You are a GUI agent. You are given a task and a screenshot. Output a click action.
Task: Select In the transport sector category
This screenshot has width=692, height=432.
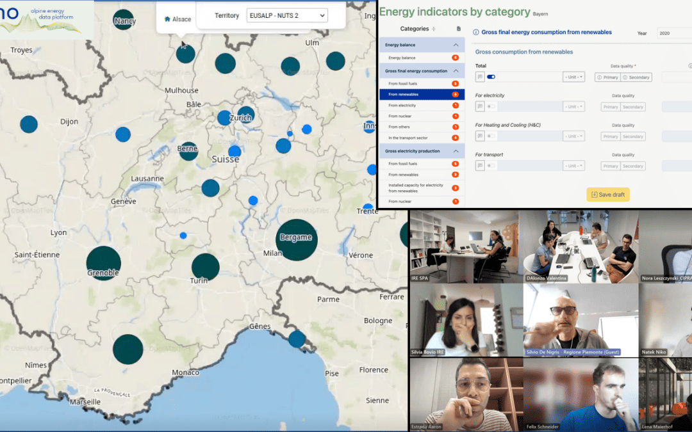click(x=408, y=138)
